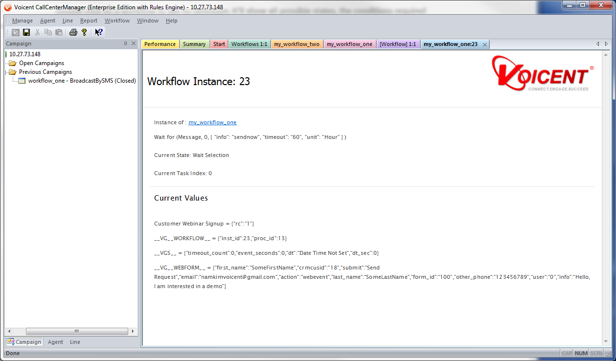This screenshot has width=616, height=361.
Task: Select workflow_one - BroadcastBySMS (Closed) campaign
Action: [82, 81]
